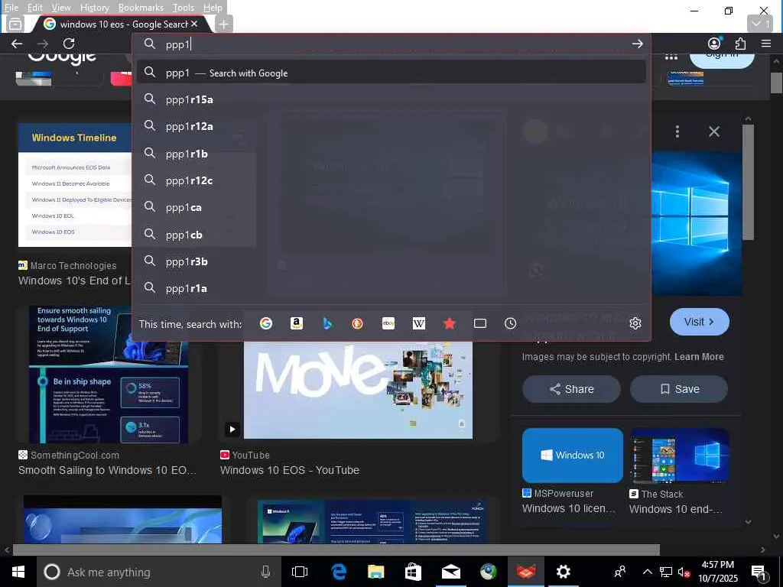Click the page horizontal scrollbar
The height and width of the screenshot is (587, 783).
pyautogui.click(x=336, y=550)
